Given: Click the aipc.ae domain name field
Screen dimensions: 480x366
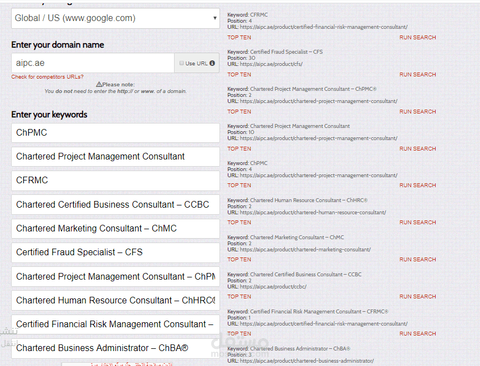Looking at the screenshot, I should [x=93, y=63].
